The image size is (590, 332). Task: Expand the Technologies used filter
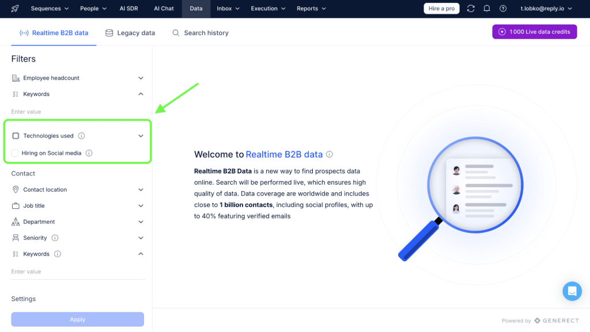click(141, 136)
